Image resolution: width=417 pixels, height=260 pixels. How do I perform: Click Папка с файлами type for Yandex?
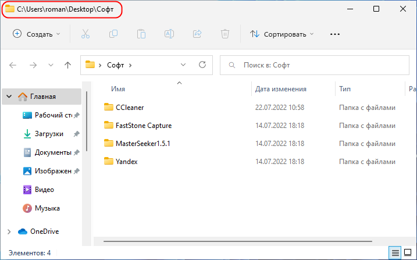pos(367,162)
